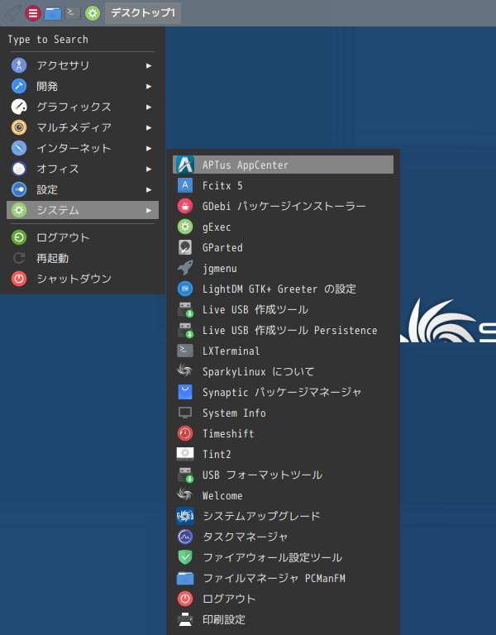Viewport: 496px width, 635px height.
Task: Click LightDM GTK+ Greeter の設定 icon
Action: click(185, 289)
